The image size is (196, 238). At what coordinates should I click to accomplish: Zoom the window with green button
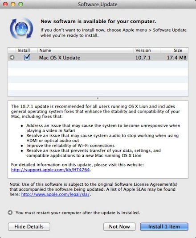[x=21, y=4]
